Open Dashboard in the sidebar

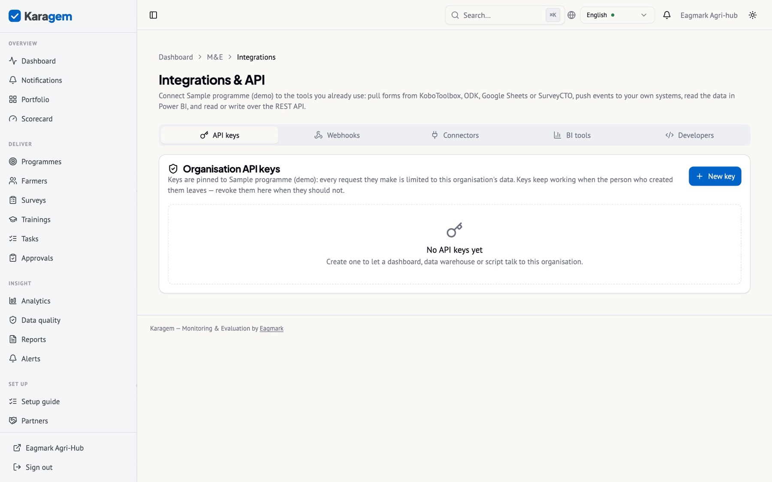pos(69,61)
